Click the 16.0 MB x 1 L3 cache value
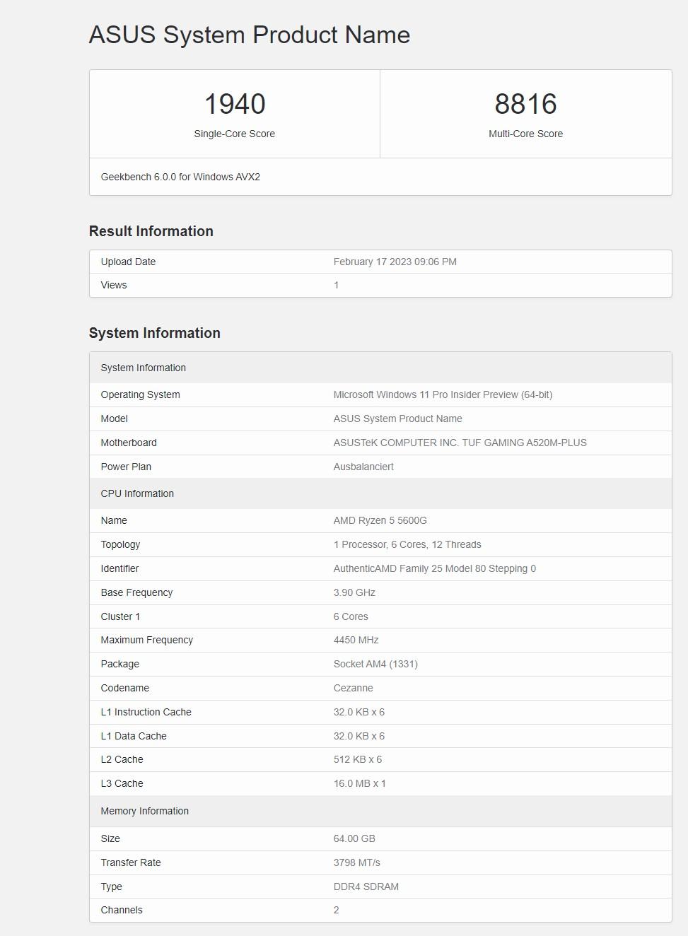688x936 pixels. coord(359,783)
